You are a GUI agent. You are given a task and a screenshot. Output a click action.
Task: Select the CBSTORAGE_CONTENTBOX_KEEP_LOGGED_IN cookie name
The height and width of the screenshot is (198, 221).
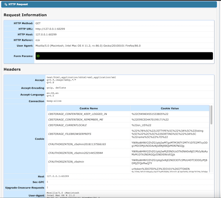77,114
